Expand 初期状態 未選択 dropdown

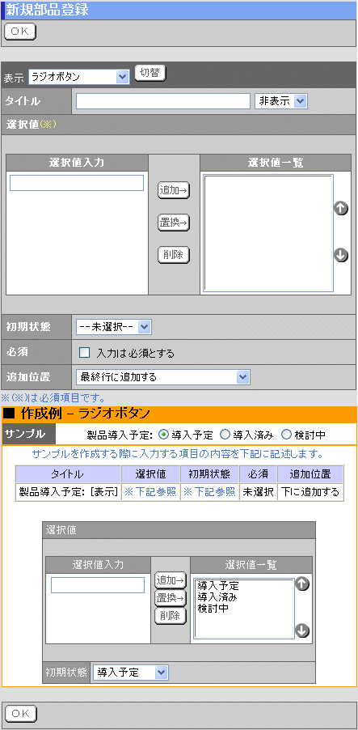[x=114, y=327]
